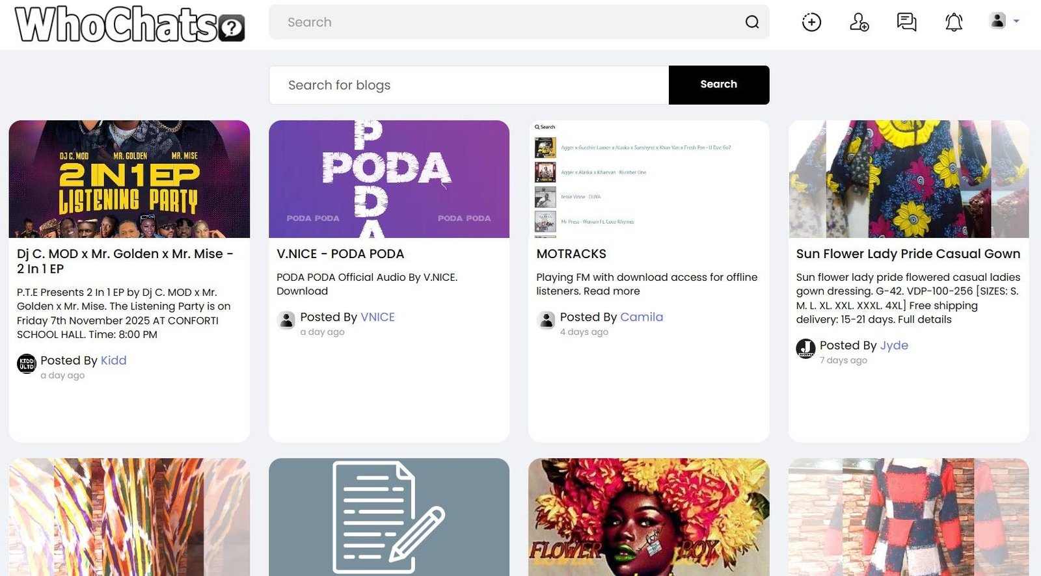This screenshot has width=1041, height=576.
Task: Open the PODA PODA cover thumbnail
Action: [x=388, y=179]
